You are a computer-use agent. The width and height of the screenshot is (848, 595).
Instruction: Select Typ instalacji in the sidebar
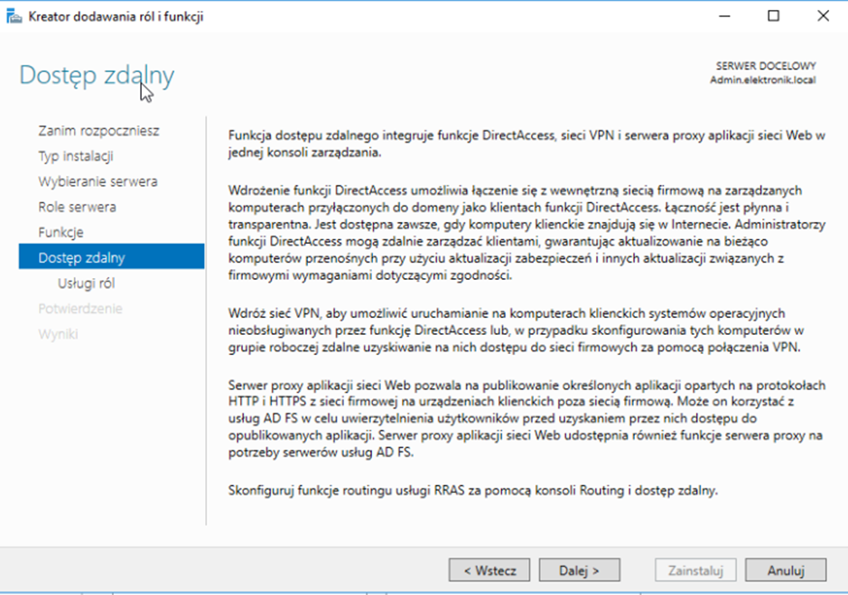(x=76, y=156)
